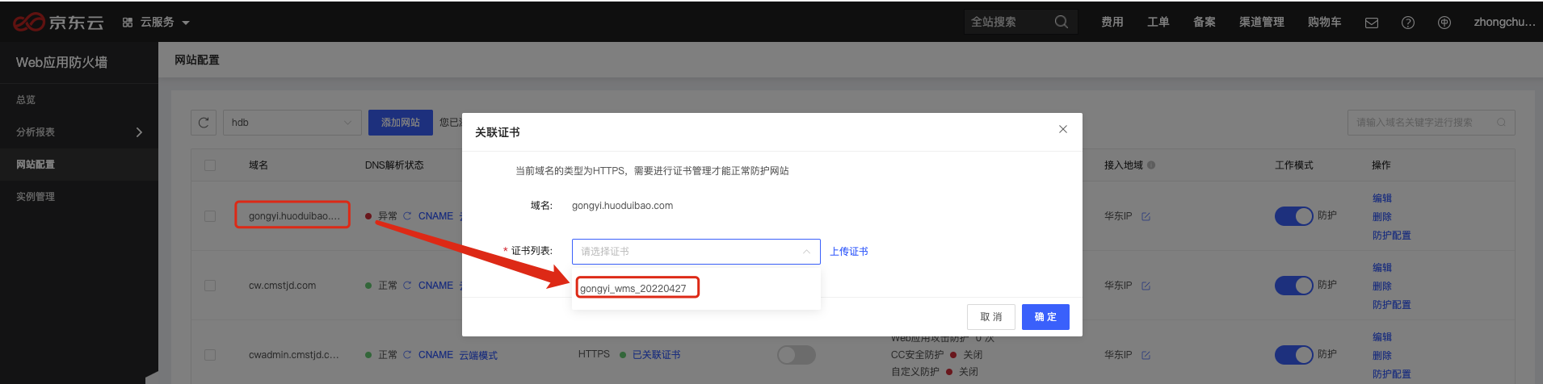This screenshot has width=1543, height=384.
Task: Tick the checkbox for gongyi.huoduibao row
Action: coord(210,216)
